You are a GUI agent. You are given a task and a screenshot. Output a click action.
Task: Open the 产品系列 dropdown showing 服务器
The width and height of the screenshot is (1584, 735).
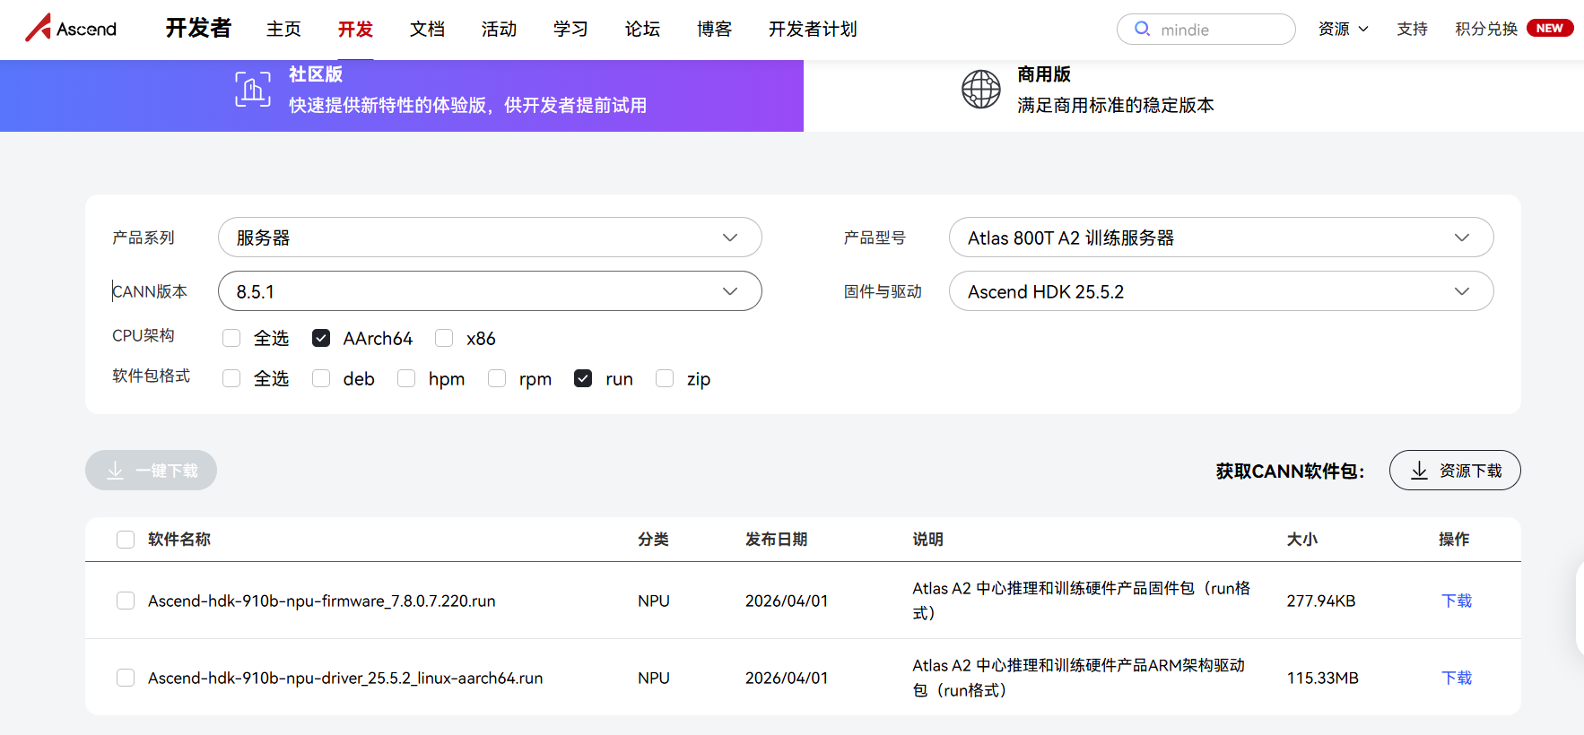(490, 238)
